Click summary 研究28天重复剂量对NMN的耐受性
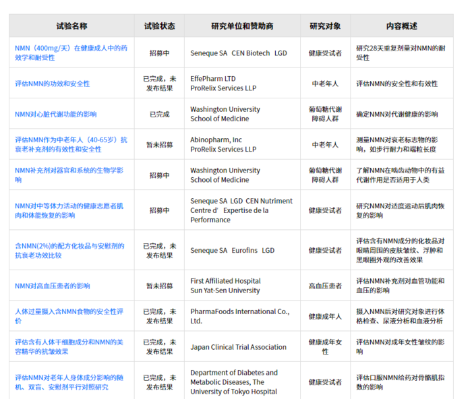Screen dimensions: 472x399 coord(401,53)
